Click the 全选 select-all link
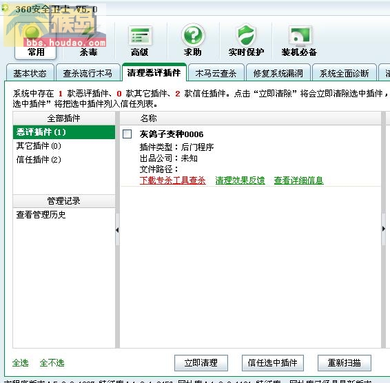This screenshot has width=390, height=383. pos(21,363)
